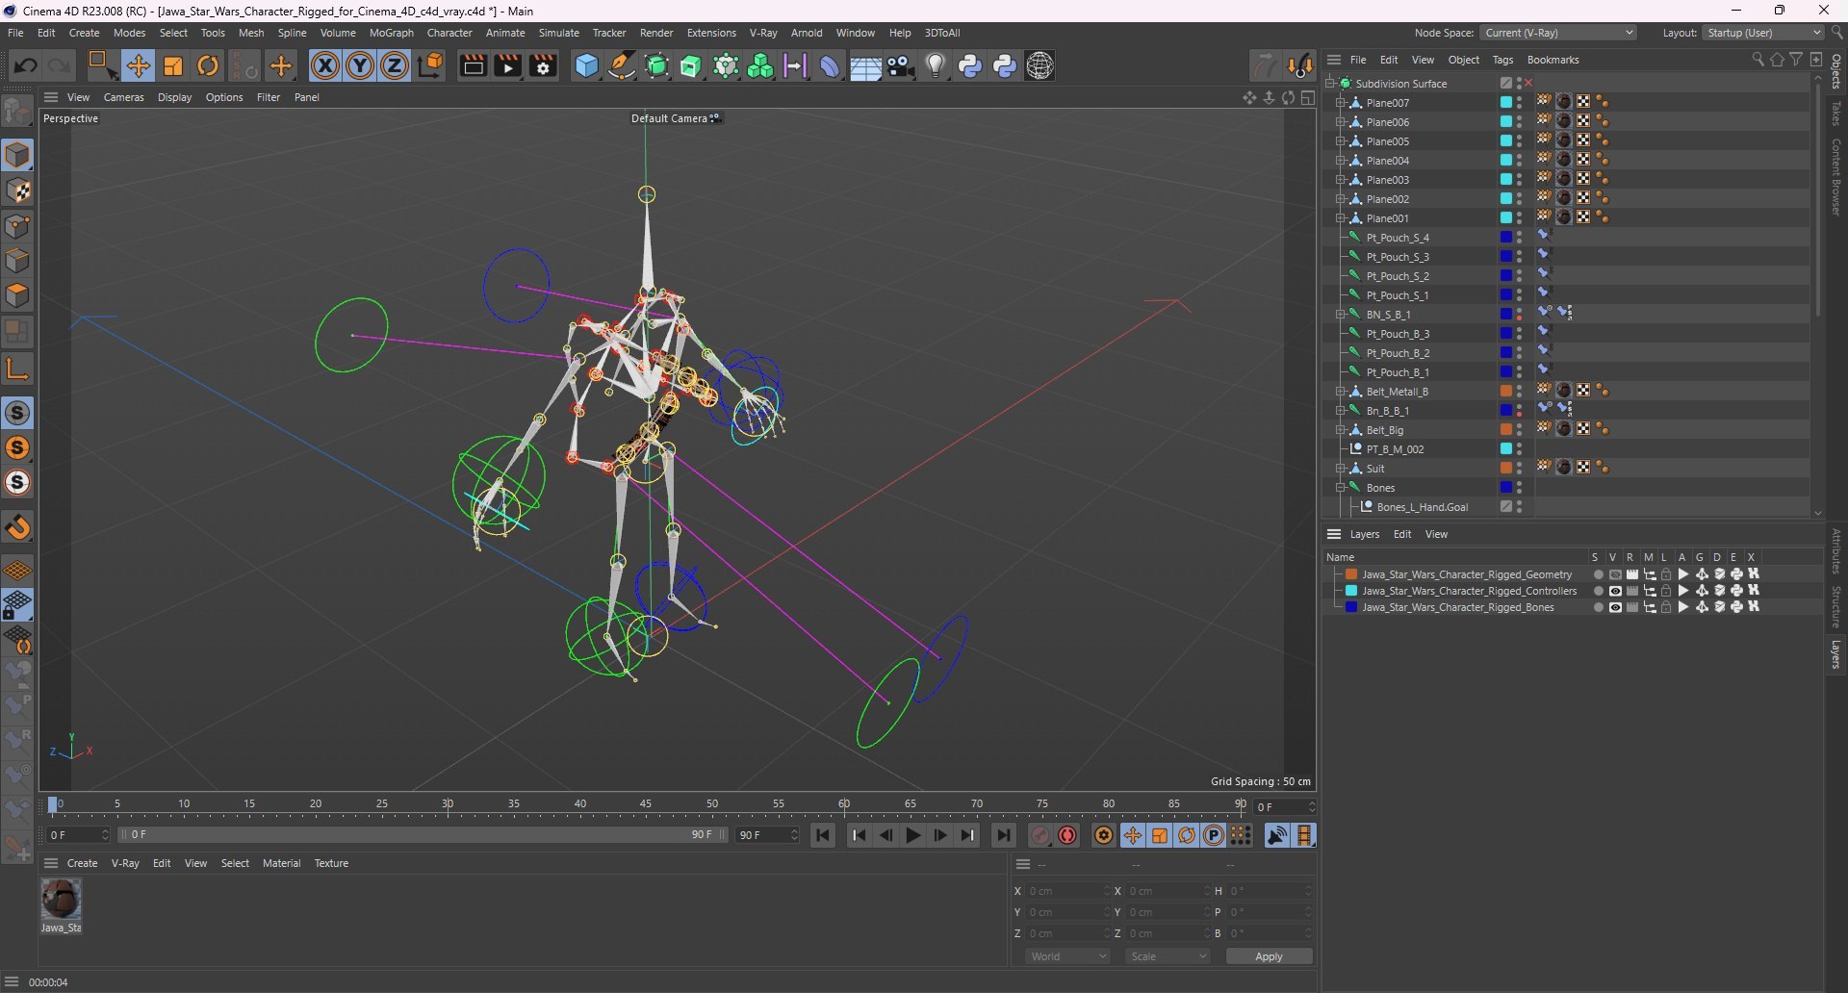This screenshot has width=1848, height=993.
Task: Expand BN_S_B_1 object in tree
Action: (1340, 315)
